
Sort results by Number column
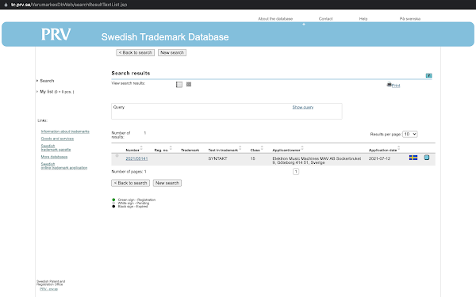point(141,148)
